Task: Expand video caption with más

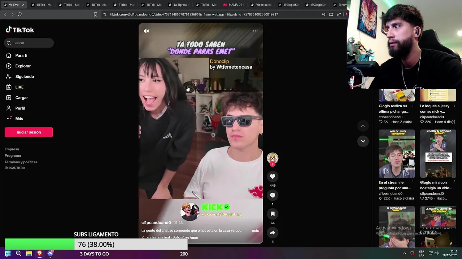Action: tap(255, 231)
